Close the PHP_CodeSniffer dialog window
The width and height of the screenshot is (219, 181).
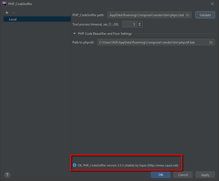tap(212, 4)
